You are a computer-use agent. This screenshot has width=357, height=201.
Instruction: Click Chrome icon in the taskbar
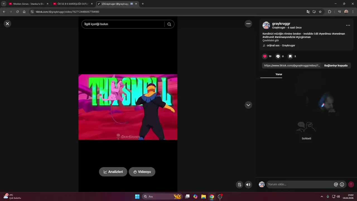[x=212, y=197]
